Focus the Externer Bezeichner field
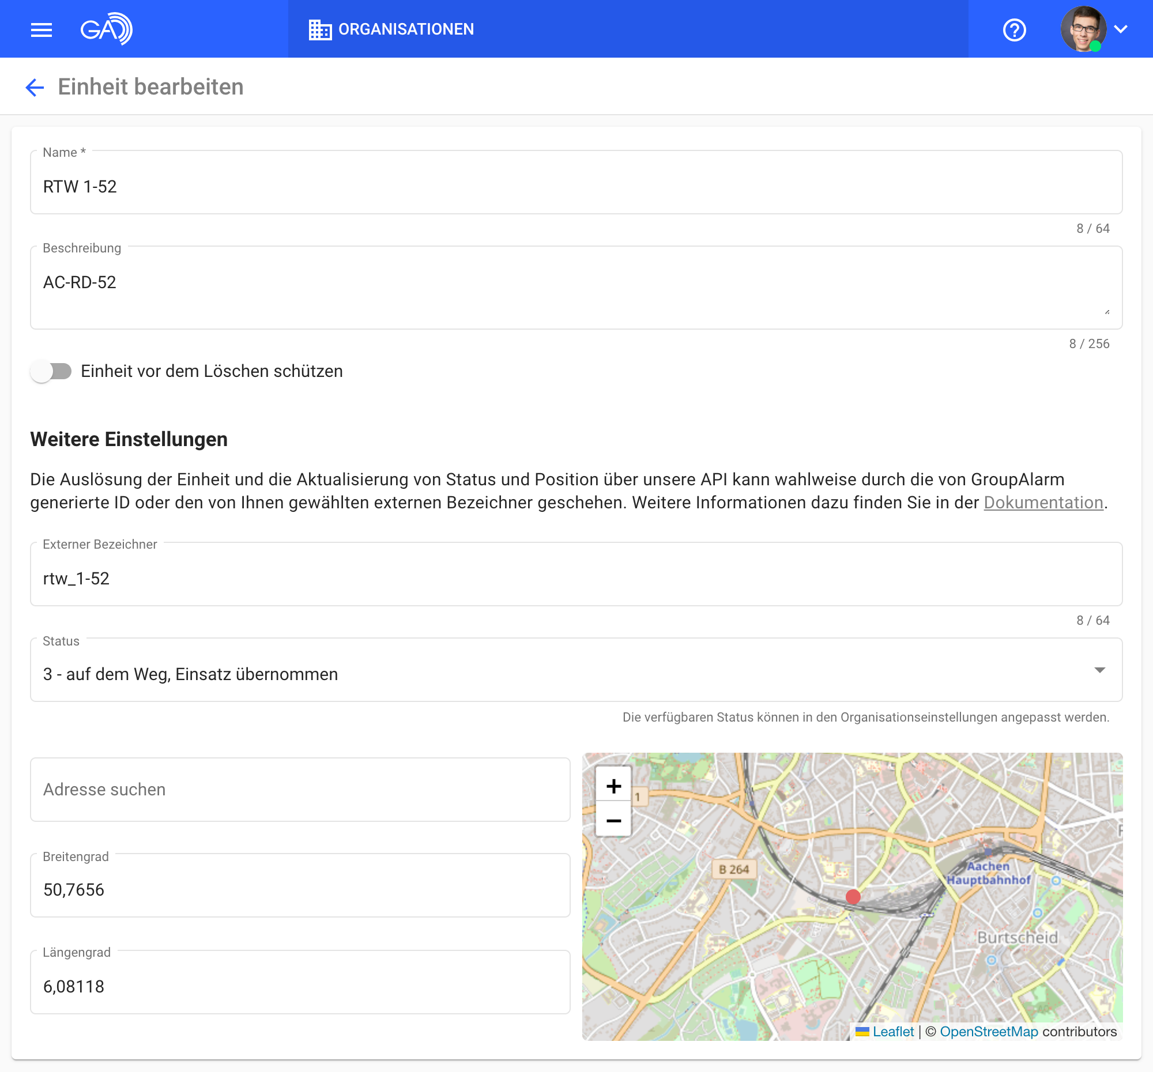Image resolution: width=1153 pixels, height=1072 pixels. [x=575, y=578]
